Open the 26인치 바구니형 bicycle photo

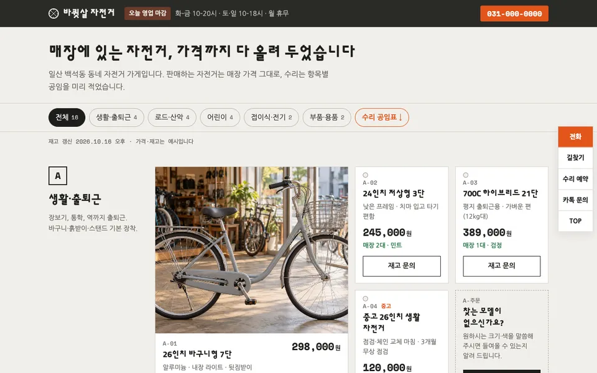[252, 250]
